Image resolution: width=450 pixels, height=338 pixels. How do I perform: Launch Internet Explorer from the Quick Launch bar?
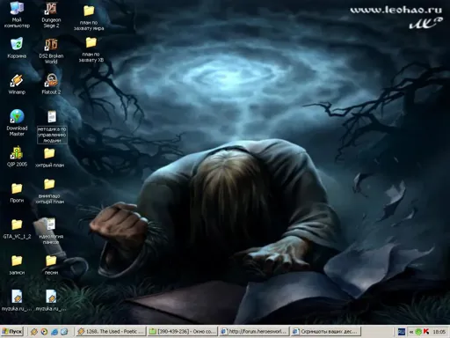click(54, 332)
